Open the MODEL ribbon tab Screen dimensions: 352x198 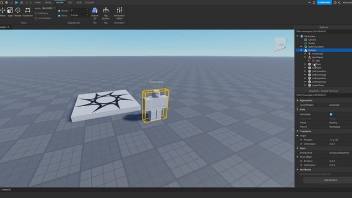point(48,3)
